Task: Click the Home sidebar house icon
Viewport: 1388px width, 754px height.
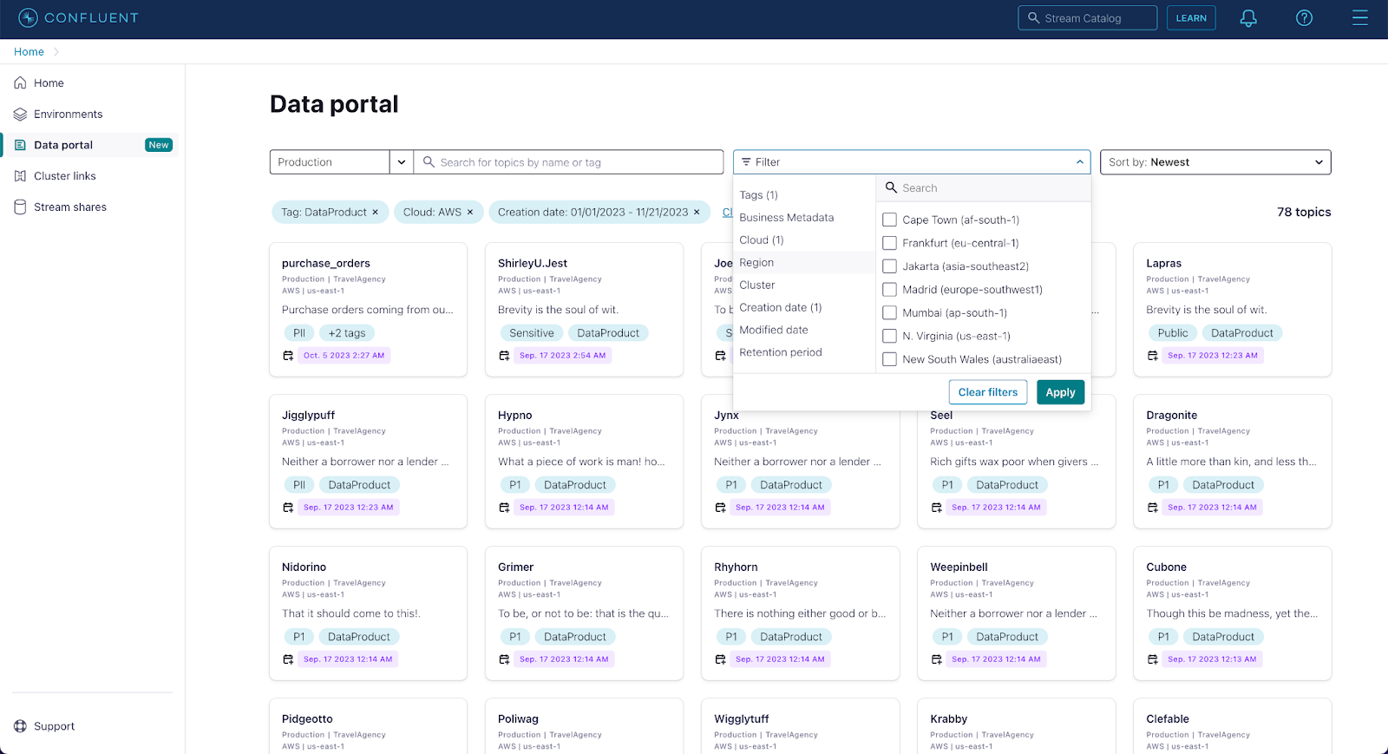Action: coord(20,83)
